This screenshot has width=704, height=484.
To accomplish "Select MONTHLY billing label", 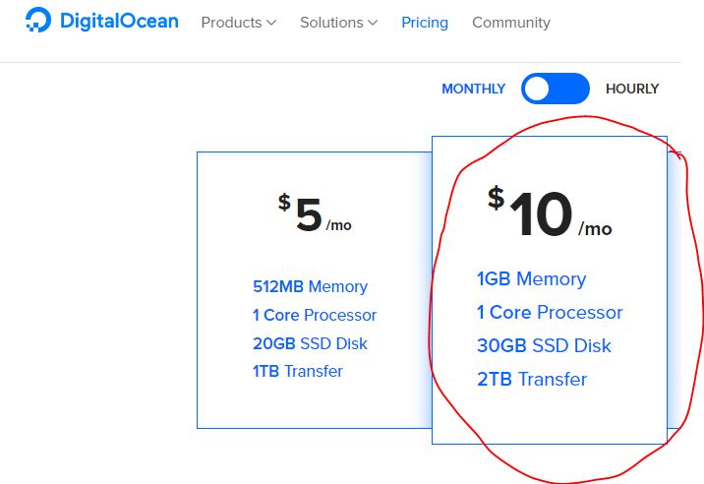I will point(473,89).
